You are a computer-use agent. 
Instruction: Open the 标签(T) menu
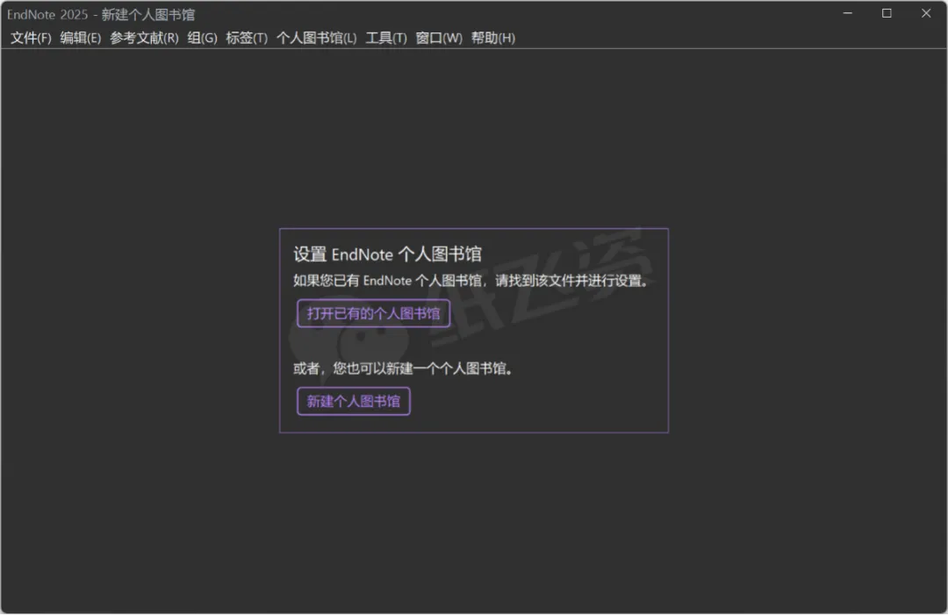[x=247, y=38]
